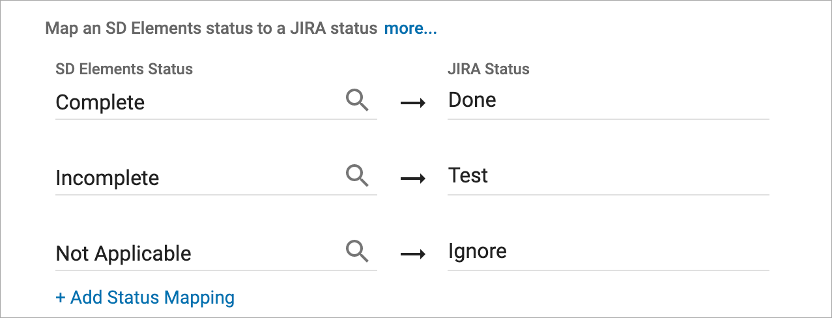Click the search icon beside Complete
The image size is (832, 318).
coord(357,101)
